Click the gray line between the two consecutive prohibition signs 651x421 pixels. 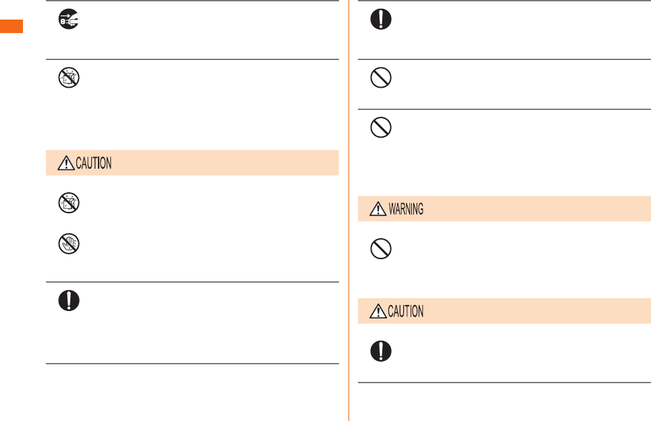click(x=504, y=109)
